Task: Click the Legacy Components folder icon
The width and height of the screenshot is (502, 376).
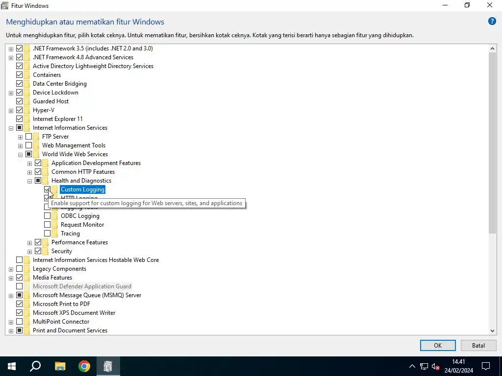Action: [x=27, y=269]
